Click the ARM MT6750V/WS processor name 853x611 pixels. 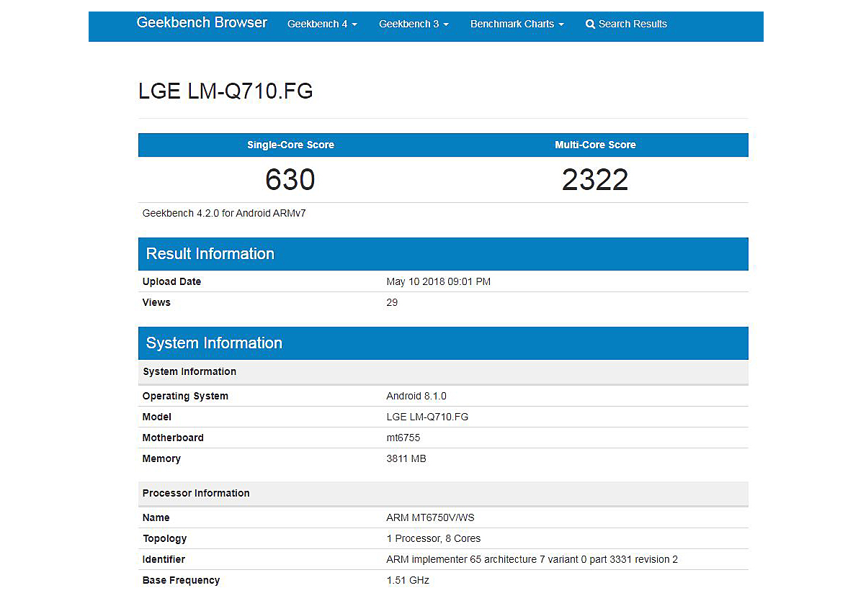[430, 517]
